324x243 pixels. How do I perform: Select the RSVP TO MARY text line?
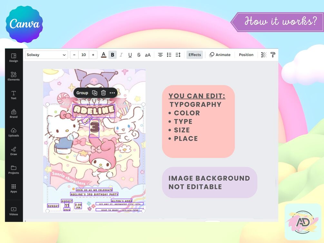[120, 210]
